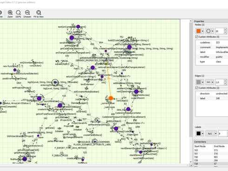Open edge color dropdown arrow
228x171 pixels.
pos(202,82)
